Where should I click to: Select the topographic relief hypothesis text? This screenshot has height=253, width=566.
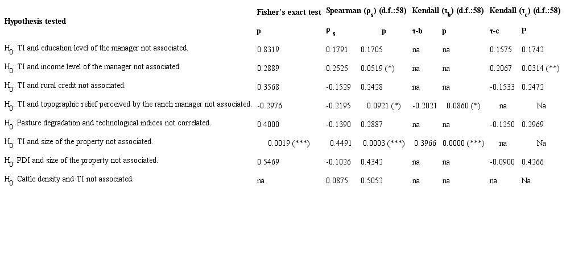click(134, 104)
